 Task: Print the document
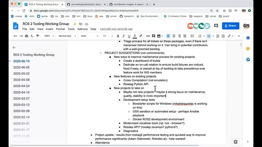(27, 36)
